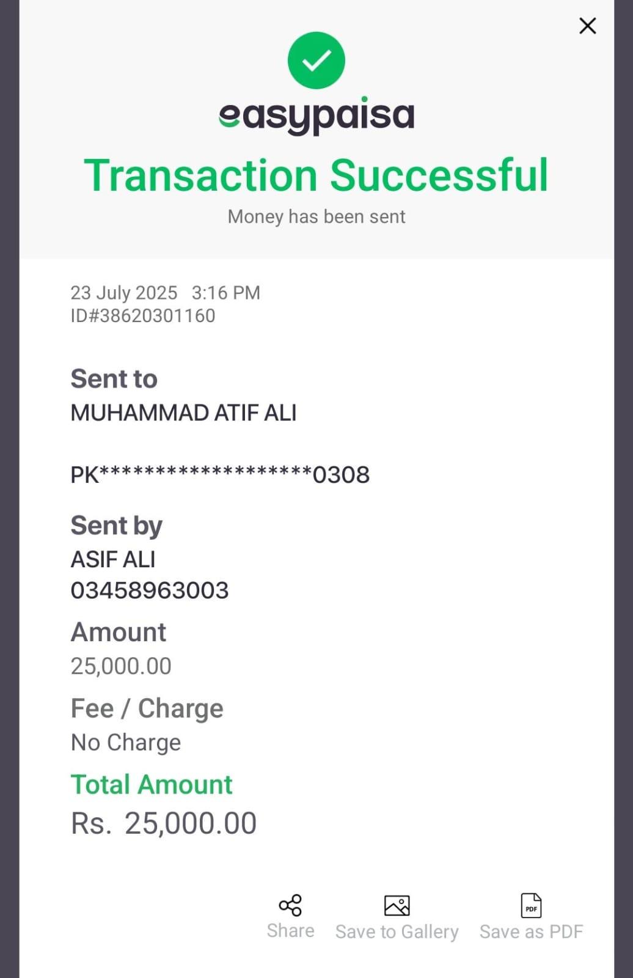Click the easypaisa logo
Image resolution: width=633 pixels, height=978 pixels.
[x=316, y=116]
